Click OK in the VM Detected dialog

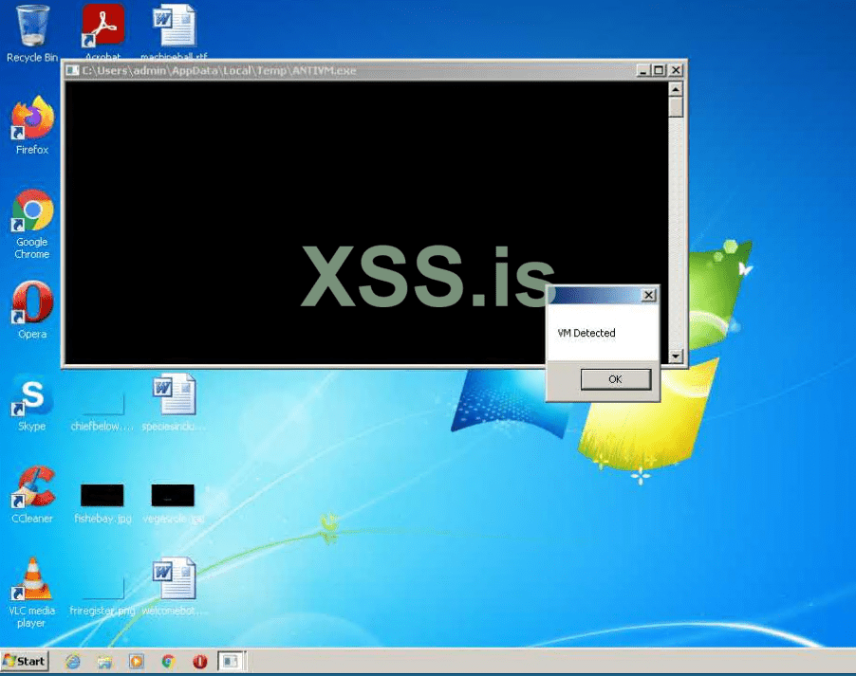[x=616, y=379]
